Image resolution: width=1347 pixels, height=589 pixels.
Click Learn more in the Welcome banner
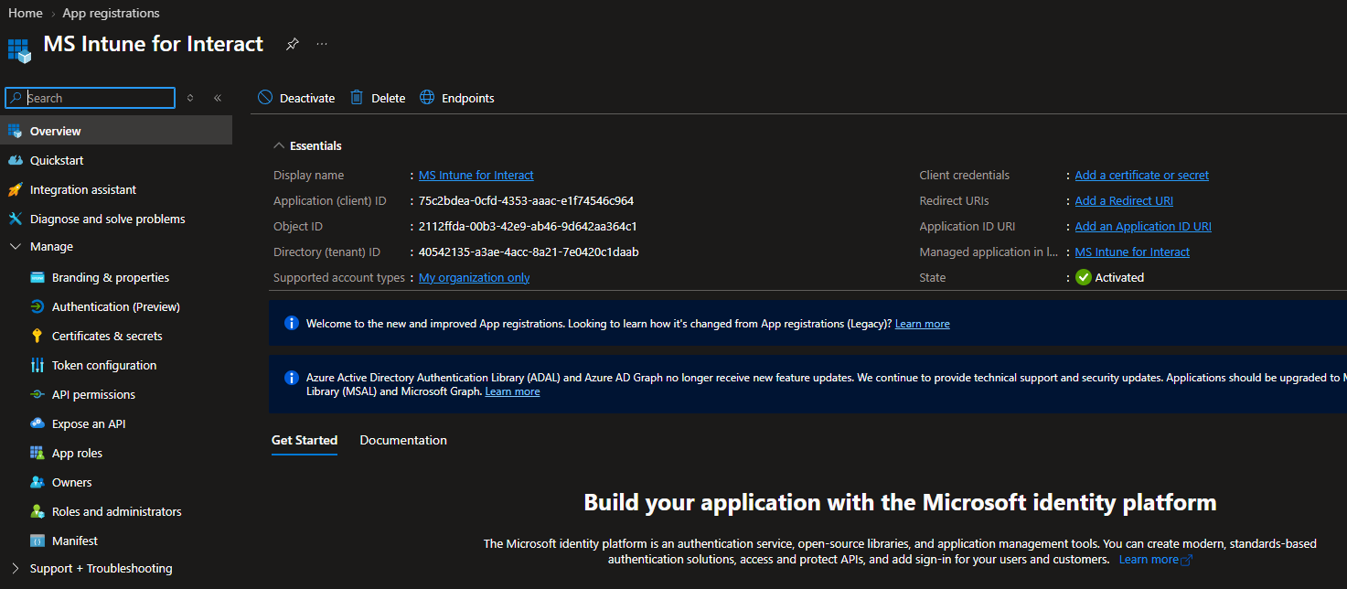click(x=922, y=324)
